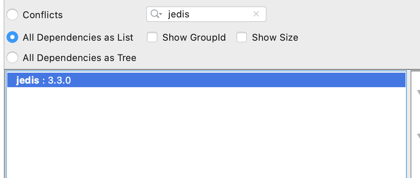Select the jedis : 3.3.0 dependency
Viewport: 420px width, 178px height.
[206, 80]
